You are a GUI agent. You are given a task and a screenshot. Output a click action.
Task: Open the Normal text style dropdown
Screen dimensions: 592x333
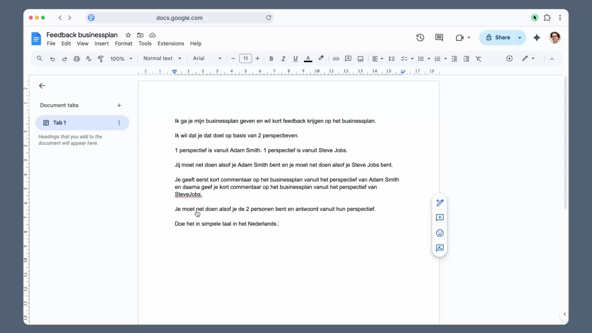(x=162, y=58)
